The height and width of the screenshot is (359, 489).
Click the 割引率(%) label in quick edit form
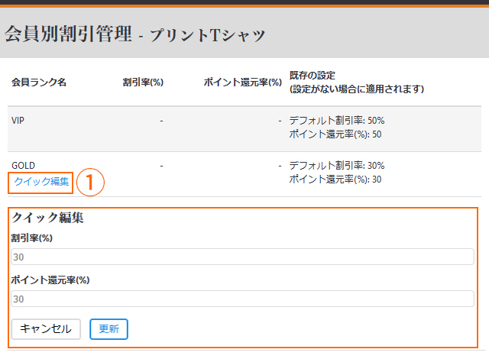click(31, 238)
